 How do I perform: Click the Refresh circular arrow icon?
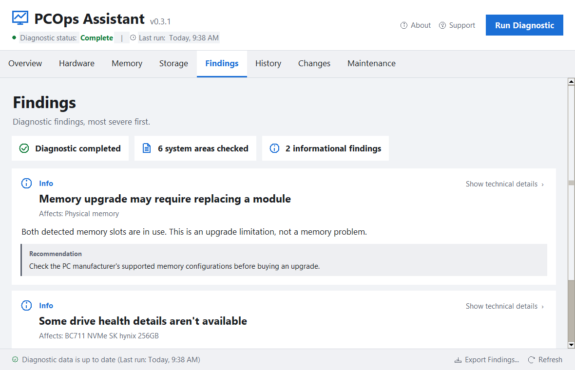(x=531, y=360)
